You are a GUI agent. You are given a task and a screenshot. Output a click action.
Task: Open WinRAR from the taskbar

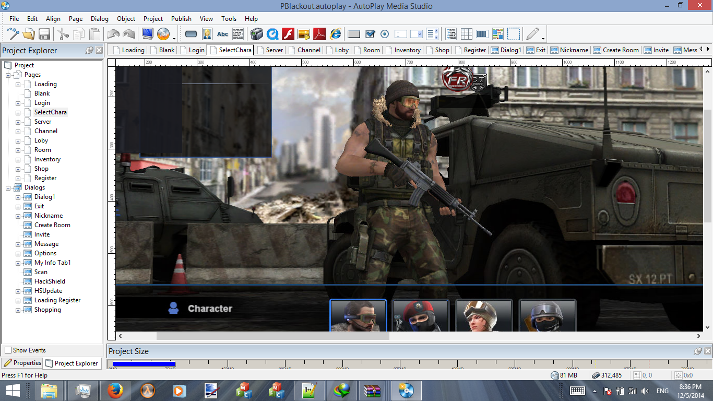[373, 391]
